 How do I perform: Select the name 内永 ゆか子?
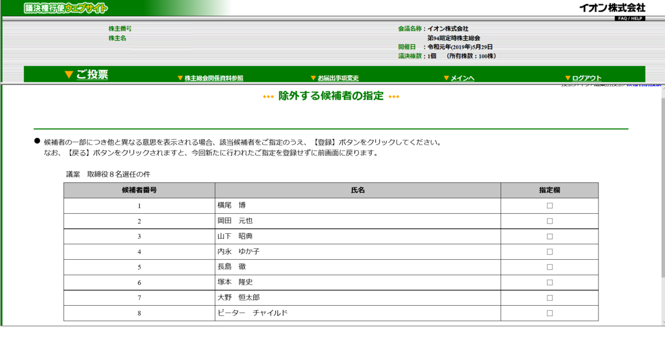click(x=238, y=251)
